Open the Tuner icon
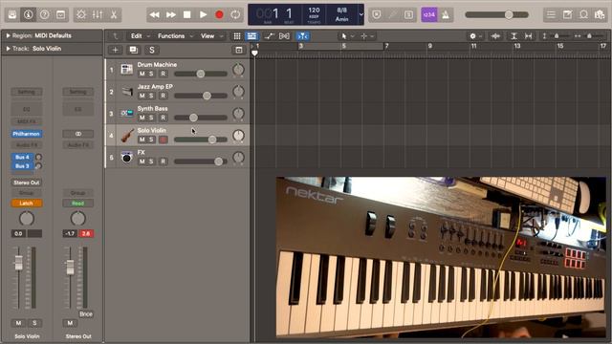Screen dimensions: 612x344 [393, 15]
